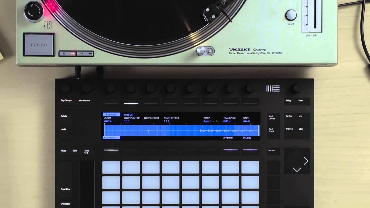Viewport: 370px width, 208px height.
Task: Click the Technics logo on the turntable
Action: 240,49
